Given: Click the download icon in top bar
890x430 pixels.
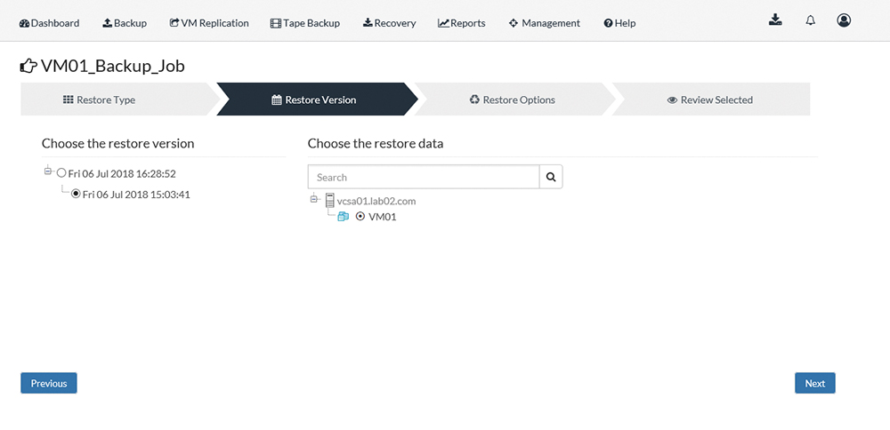Looking at the screenshot, I should pos(775,20).
